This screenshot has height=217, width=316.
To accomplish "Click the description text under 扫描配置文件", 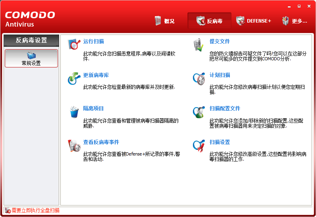I will click(256, 123).
